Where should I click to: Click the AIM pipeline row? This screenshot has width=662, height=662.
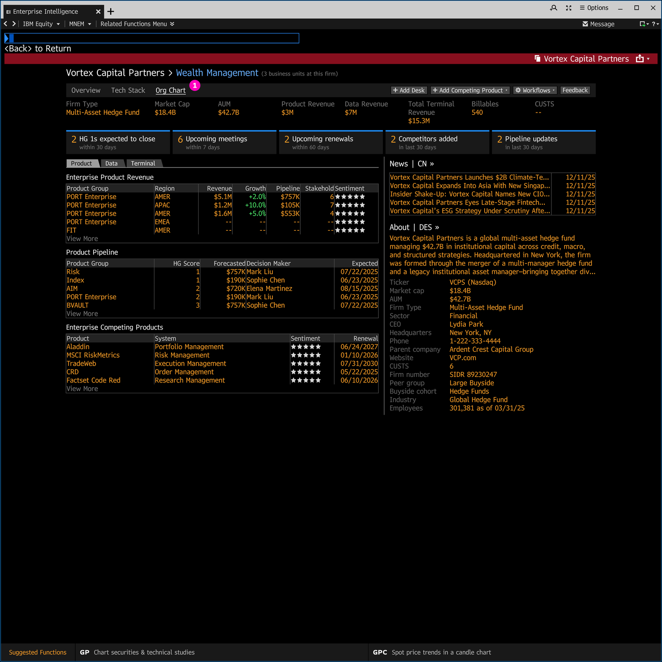point(222,288)
